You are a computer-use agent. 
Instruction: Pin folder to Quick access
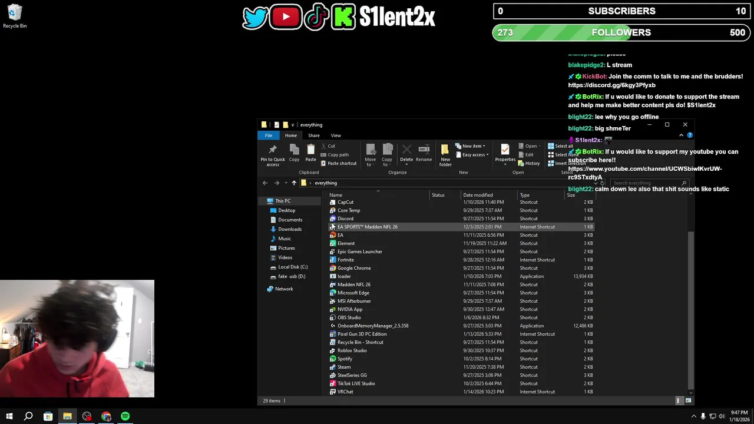pos(273,155)
